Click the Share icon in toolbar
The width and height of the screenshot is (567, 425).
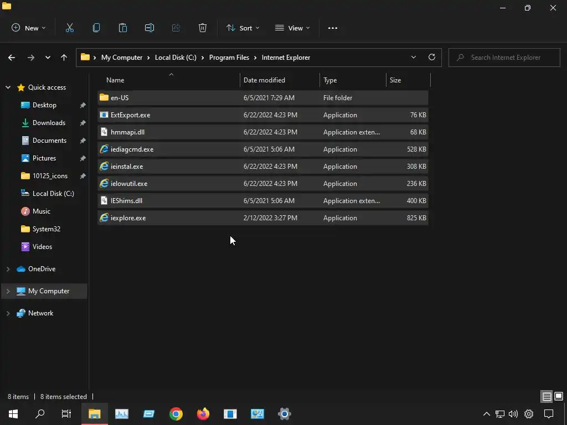(x=176, y=28)
